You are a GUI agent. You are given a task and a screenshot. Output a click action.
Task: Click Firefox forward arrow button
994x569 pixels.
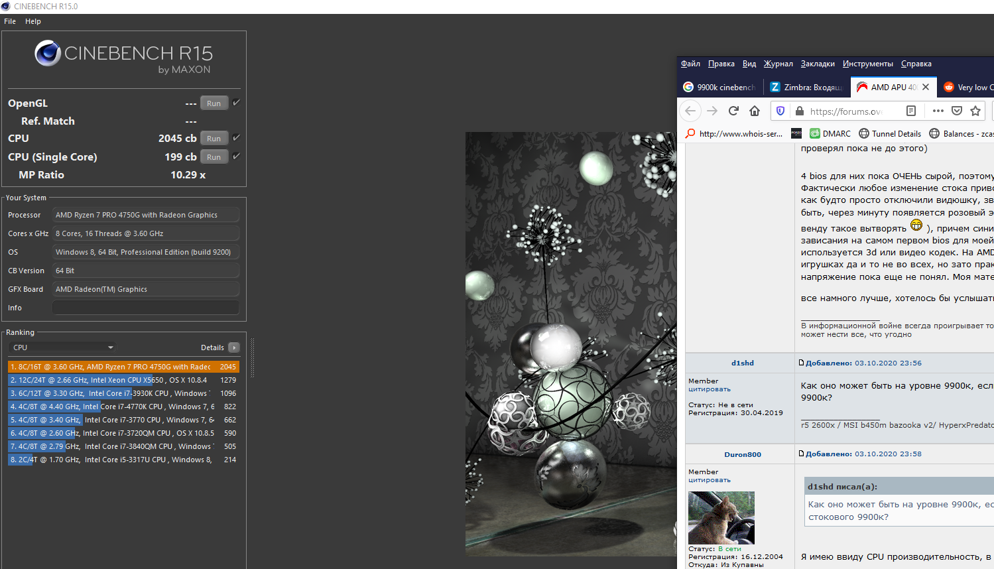point(712,111)
